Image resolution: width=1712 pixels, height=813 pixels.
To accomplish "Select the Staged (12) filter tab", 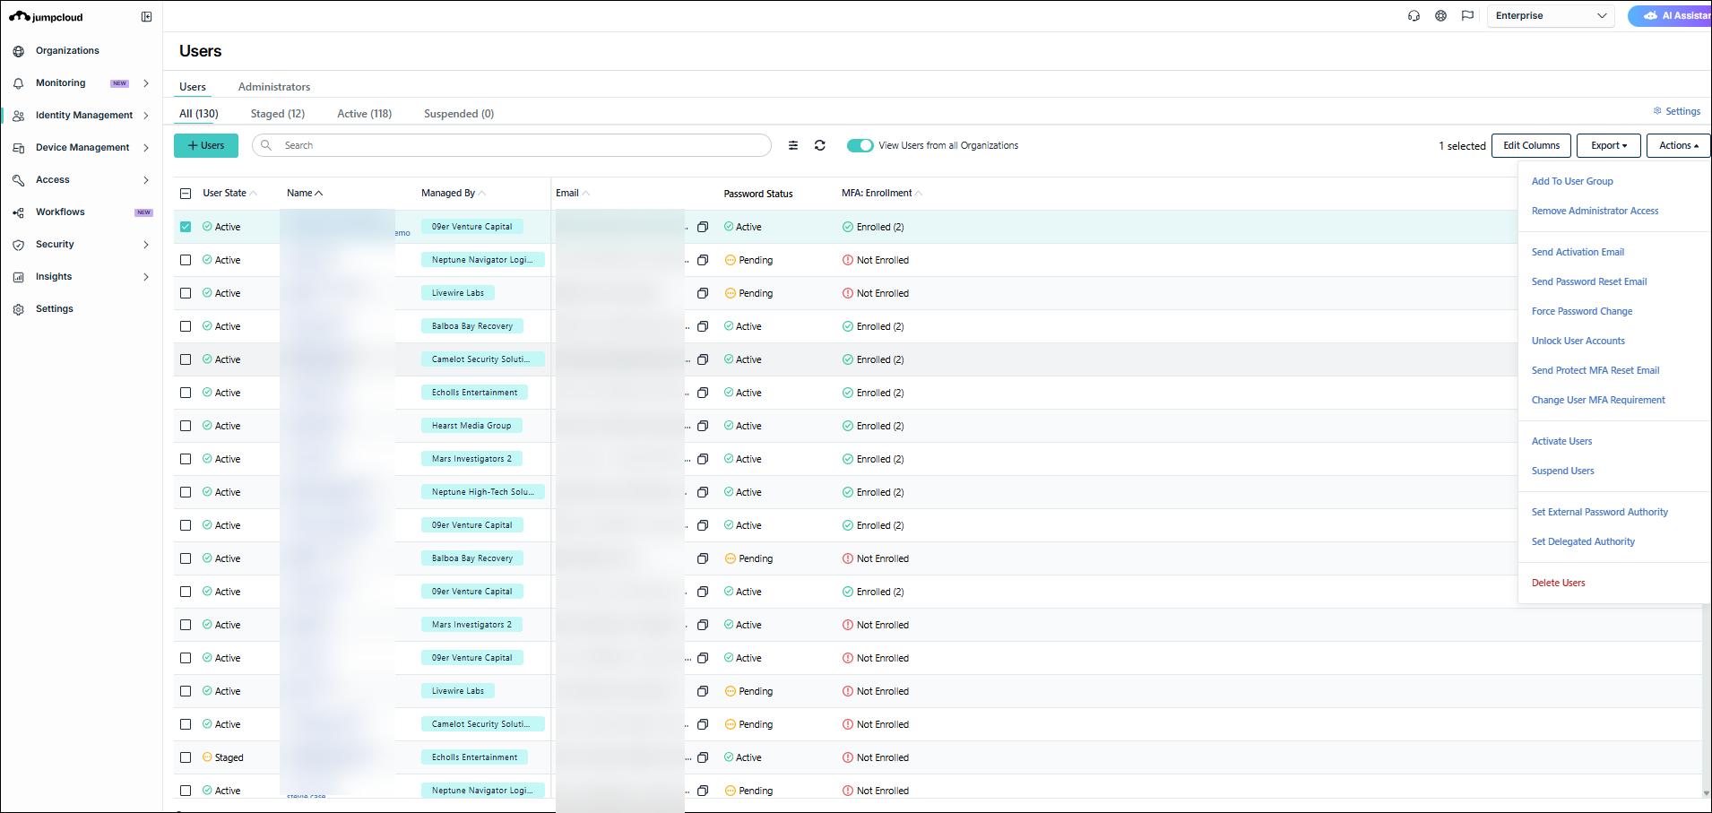I will 278,114.
